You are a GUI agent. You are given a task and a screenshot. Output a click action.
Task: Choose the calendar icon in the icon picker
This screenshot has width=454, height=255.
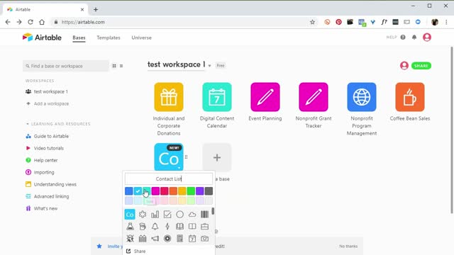tap(192, 239)
